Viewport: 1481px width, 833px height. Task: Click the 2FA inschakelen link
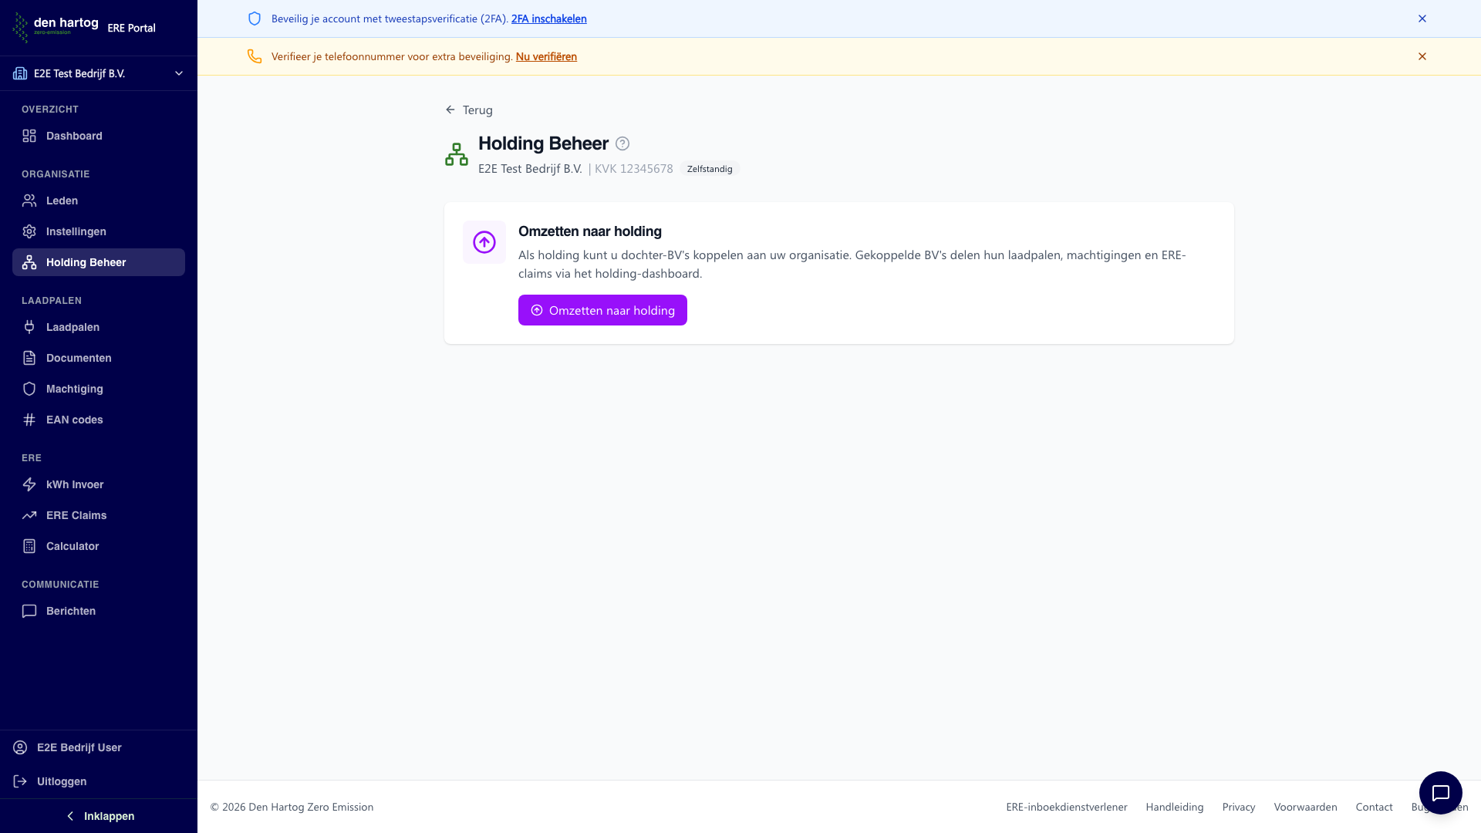coord(548,19)
